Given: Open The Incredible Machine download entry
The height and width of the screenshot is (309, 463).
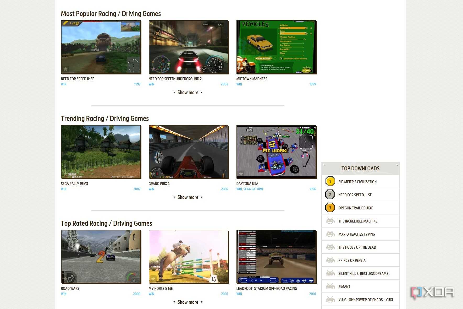Looking at the screenshot, I should click(x=358, y=221).
